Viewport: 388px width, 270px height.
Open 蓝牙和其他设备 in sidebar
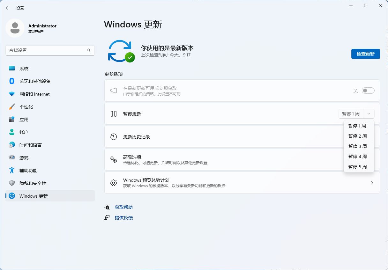click(x=50, y=81)
